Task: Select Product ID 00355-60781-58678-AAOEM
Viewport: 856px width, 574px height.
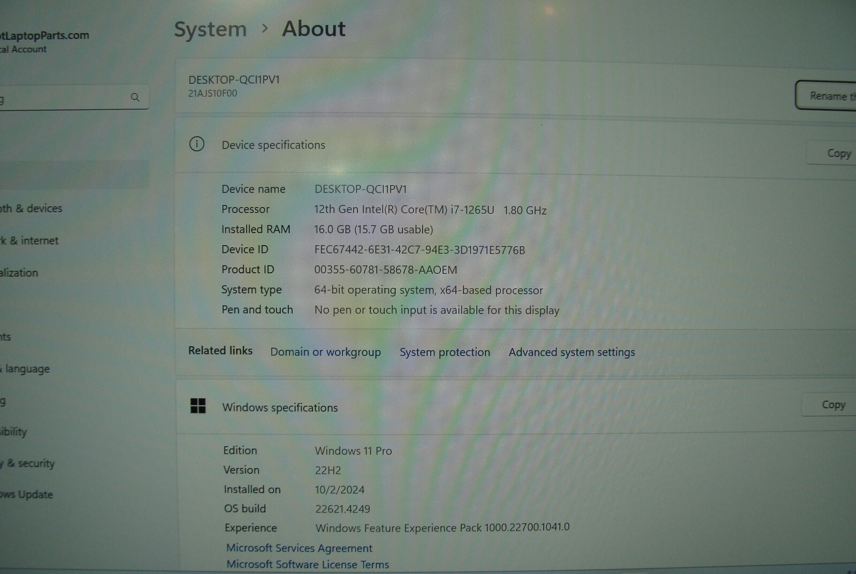Action: click(385, 270)
